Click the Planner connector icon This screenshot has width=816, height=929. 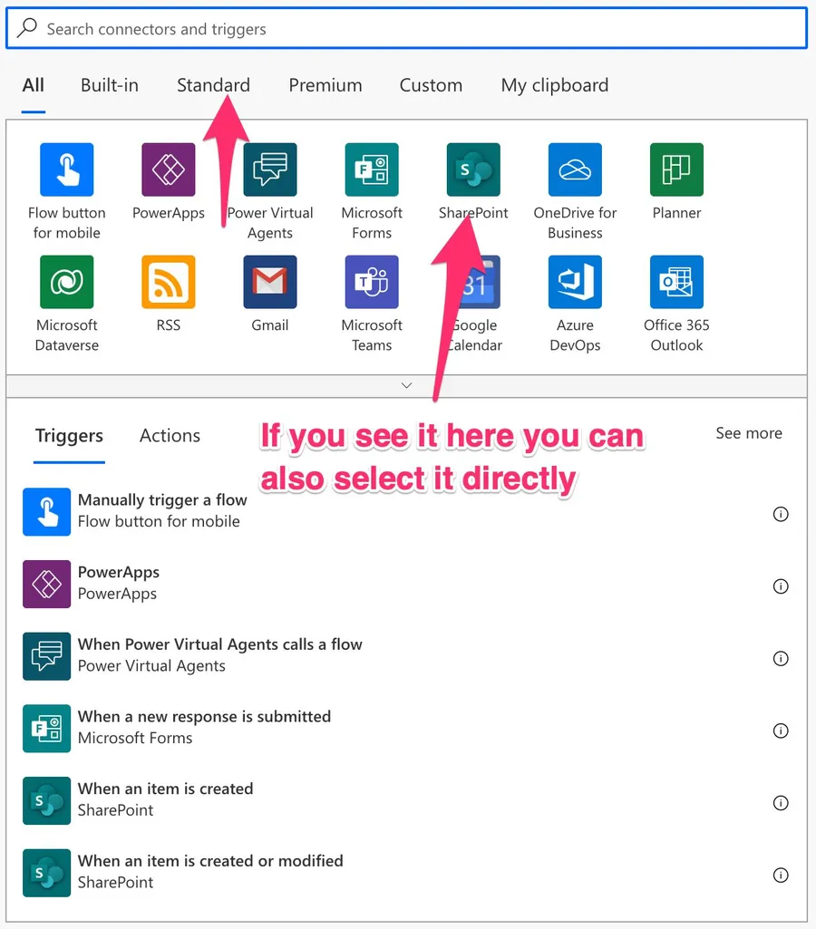tap(676, 169)
